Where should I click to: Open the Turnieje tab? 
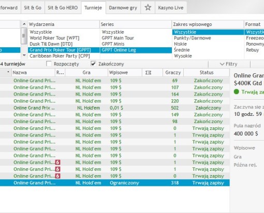click(93, 8)
